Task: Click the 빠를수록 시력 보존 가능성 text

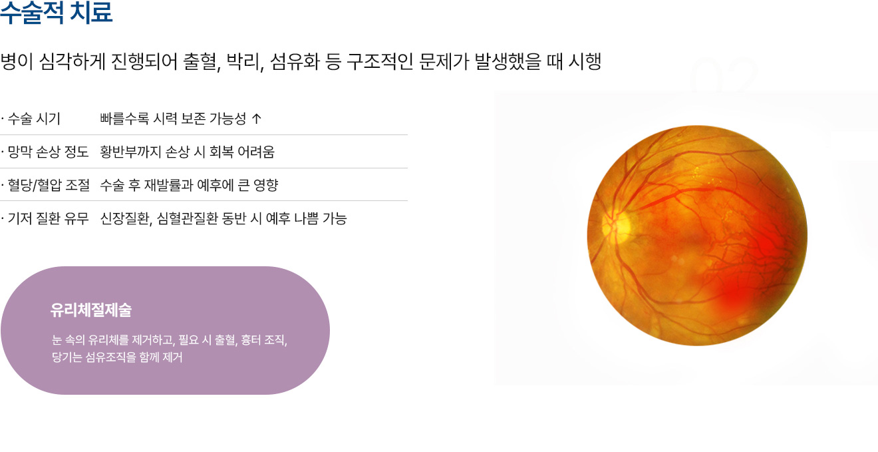Action: coord(173,119)
